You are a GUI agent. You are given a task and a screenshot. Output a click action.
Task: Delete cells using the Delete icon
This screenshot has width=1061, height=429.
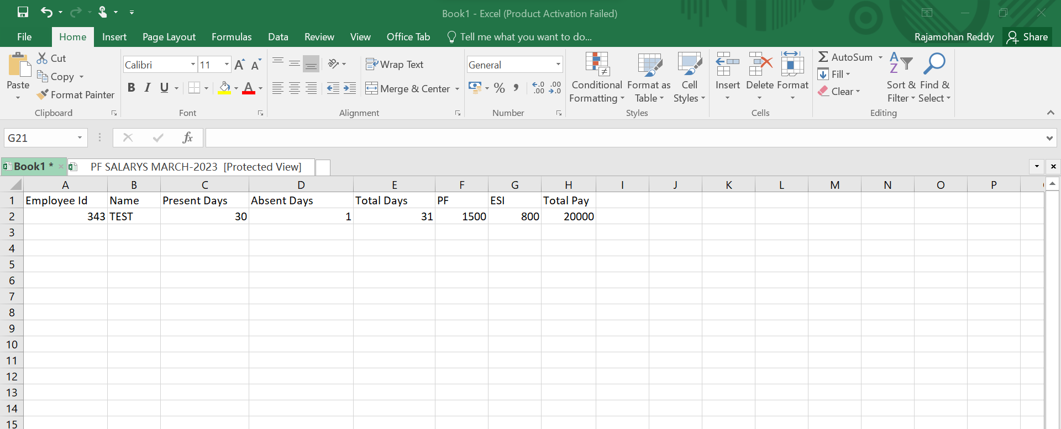pos(760,64)
